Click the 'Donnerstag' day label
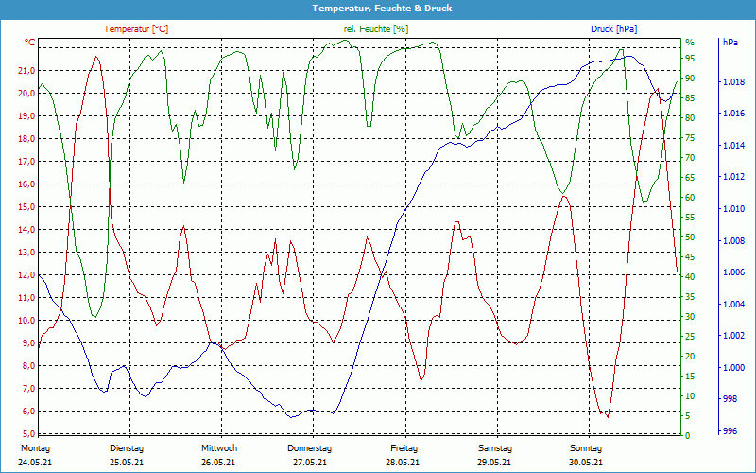Viewport: 756px width, 473px height. [x=310, y=448]
